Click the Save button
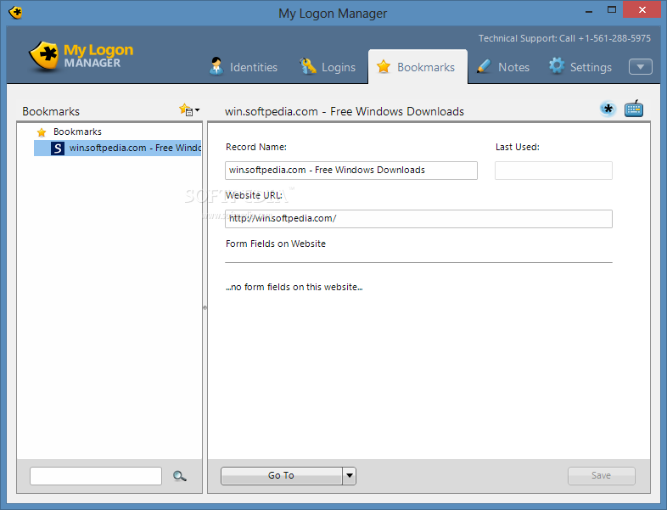Viewport: 667px width, 510px height. pyautogui.click(x=601, y=475)
